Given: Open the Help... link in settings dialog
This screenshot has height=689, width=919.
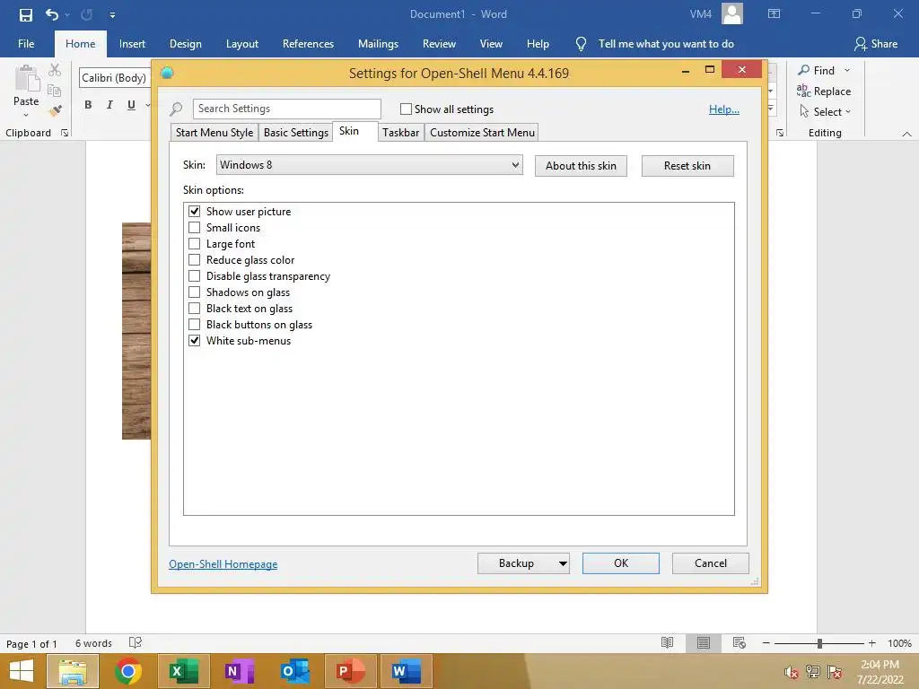Looking at the screenshot, I should click(x=724, y=109).
